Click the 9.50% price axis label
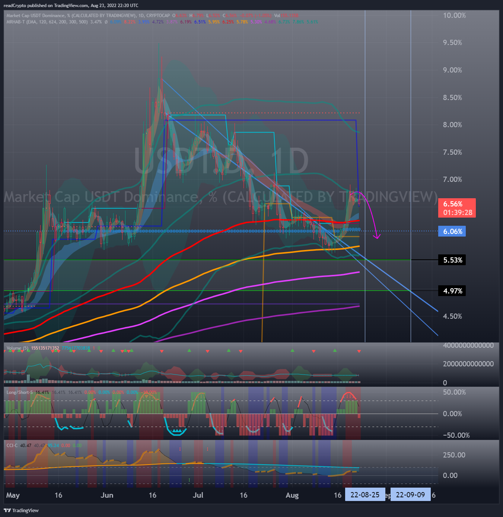Image resolution: width=503 pixels, height=517 pixels. [x=452, y=42]
